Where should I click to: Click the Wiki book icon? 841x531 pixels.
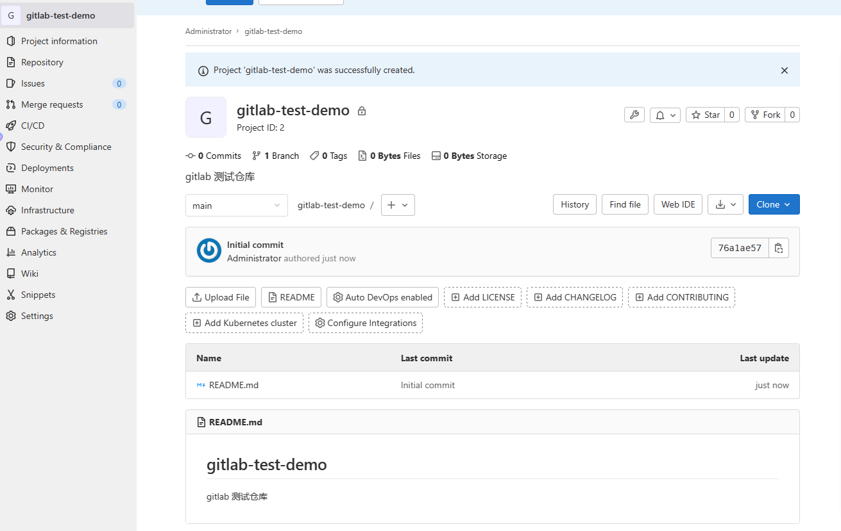(10, 274)
